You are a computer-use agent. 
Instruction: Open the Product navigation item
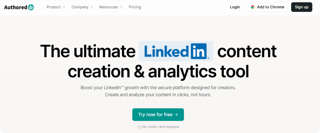pyautogui.click(x=56, y=7)
